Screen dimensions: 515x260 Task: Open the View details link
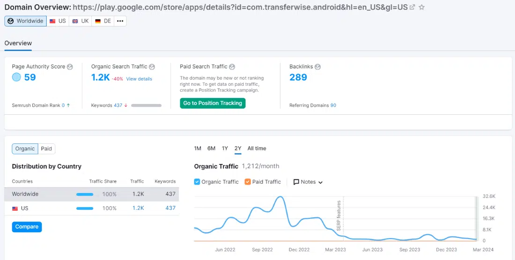(139, 79)
